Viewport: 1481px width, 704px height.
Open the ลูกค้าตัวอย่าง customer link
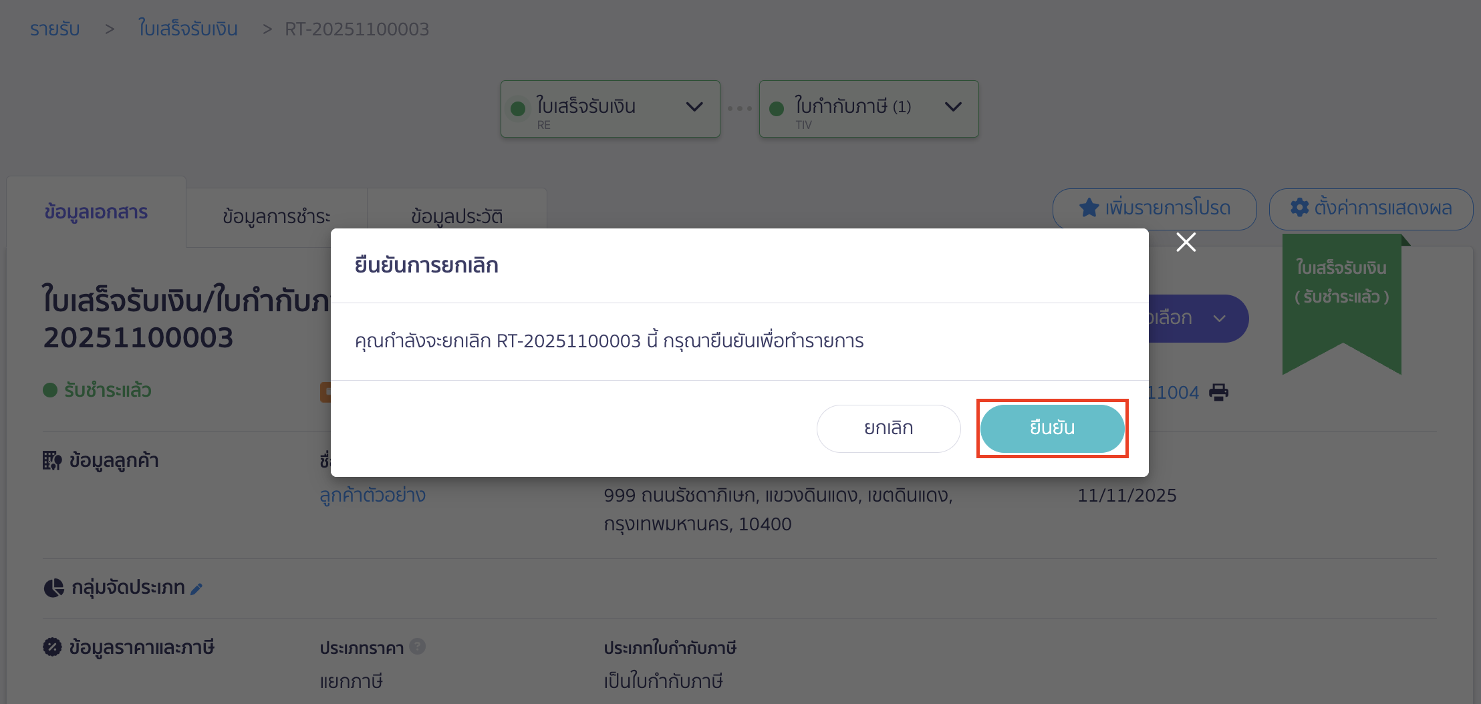click(372, 495)
